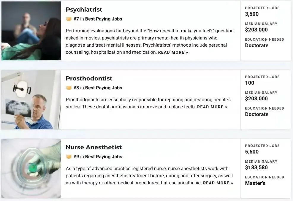
Task: Open the Prosthodontist job title link
Action: pos(89,78)
